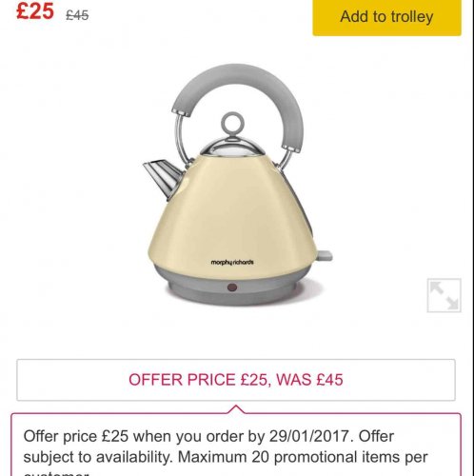Click the 'subject to availability' offer text

98,457
